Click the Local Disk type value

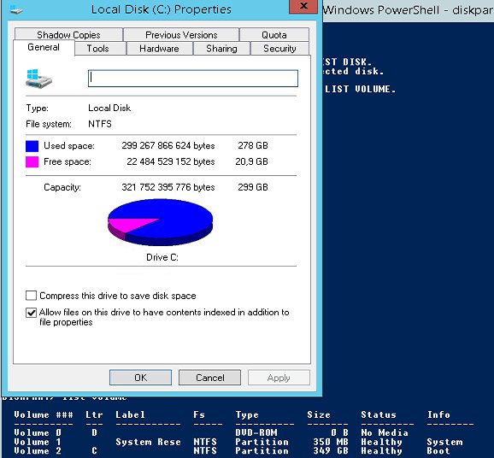pos(109,108)
